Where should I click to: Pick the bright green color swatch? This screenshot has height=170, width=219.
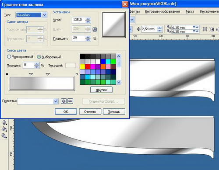113,62
